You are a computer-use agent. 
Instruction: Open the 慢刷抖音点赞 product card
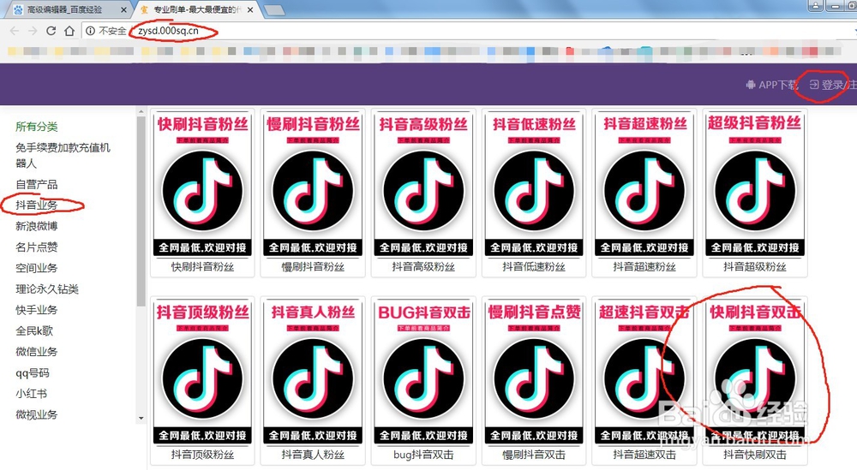(x=533, y=380)
